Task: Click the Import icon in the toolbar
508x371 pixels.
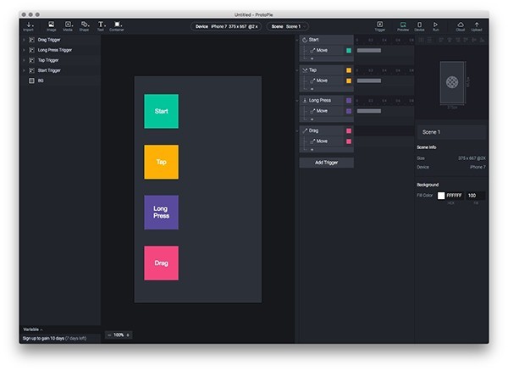Action: tap(29, 25)
